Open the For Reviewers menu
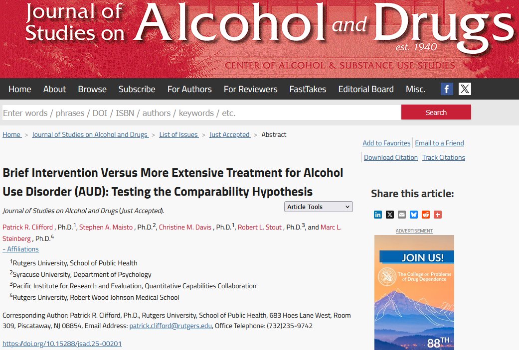Image resolution: width=519 pixels, height=350 pixels. pyautogui.click(x=251, y=89)
